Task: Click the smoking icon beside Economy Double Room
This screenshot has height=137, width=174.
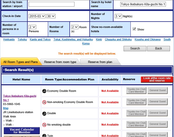Action: click(x=44, y=91)
